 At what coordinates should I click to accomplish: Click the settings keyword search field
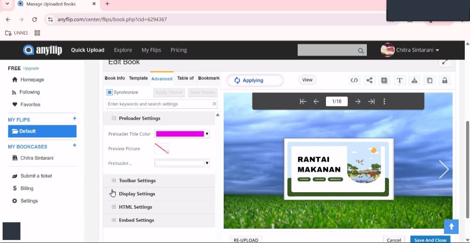pyautogui.click(x=158, y=104)
